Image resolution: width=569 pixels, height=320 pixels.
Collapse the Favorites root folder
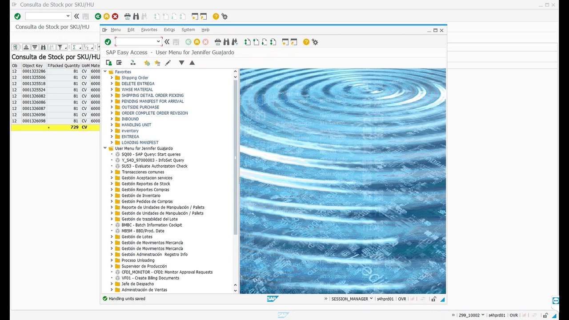[x=105, y=72]
